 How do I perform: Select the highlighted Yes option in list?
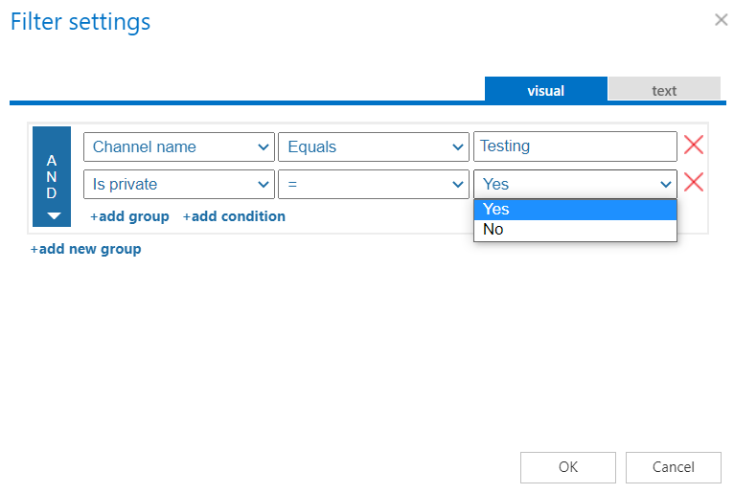(x=575, y=210)
